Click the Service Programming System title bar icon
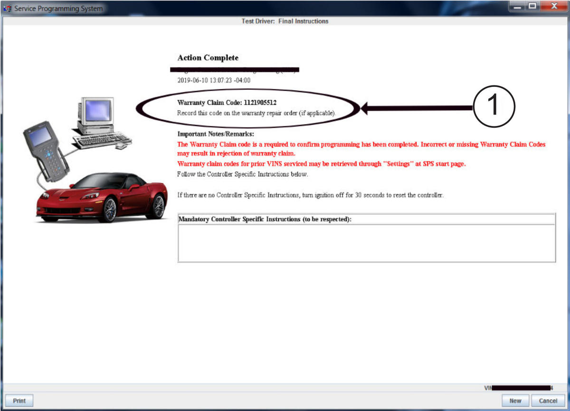570x411 pixels. click(x=8, y=9)
